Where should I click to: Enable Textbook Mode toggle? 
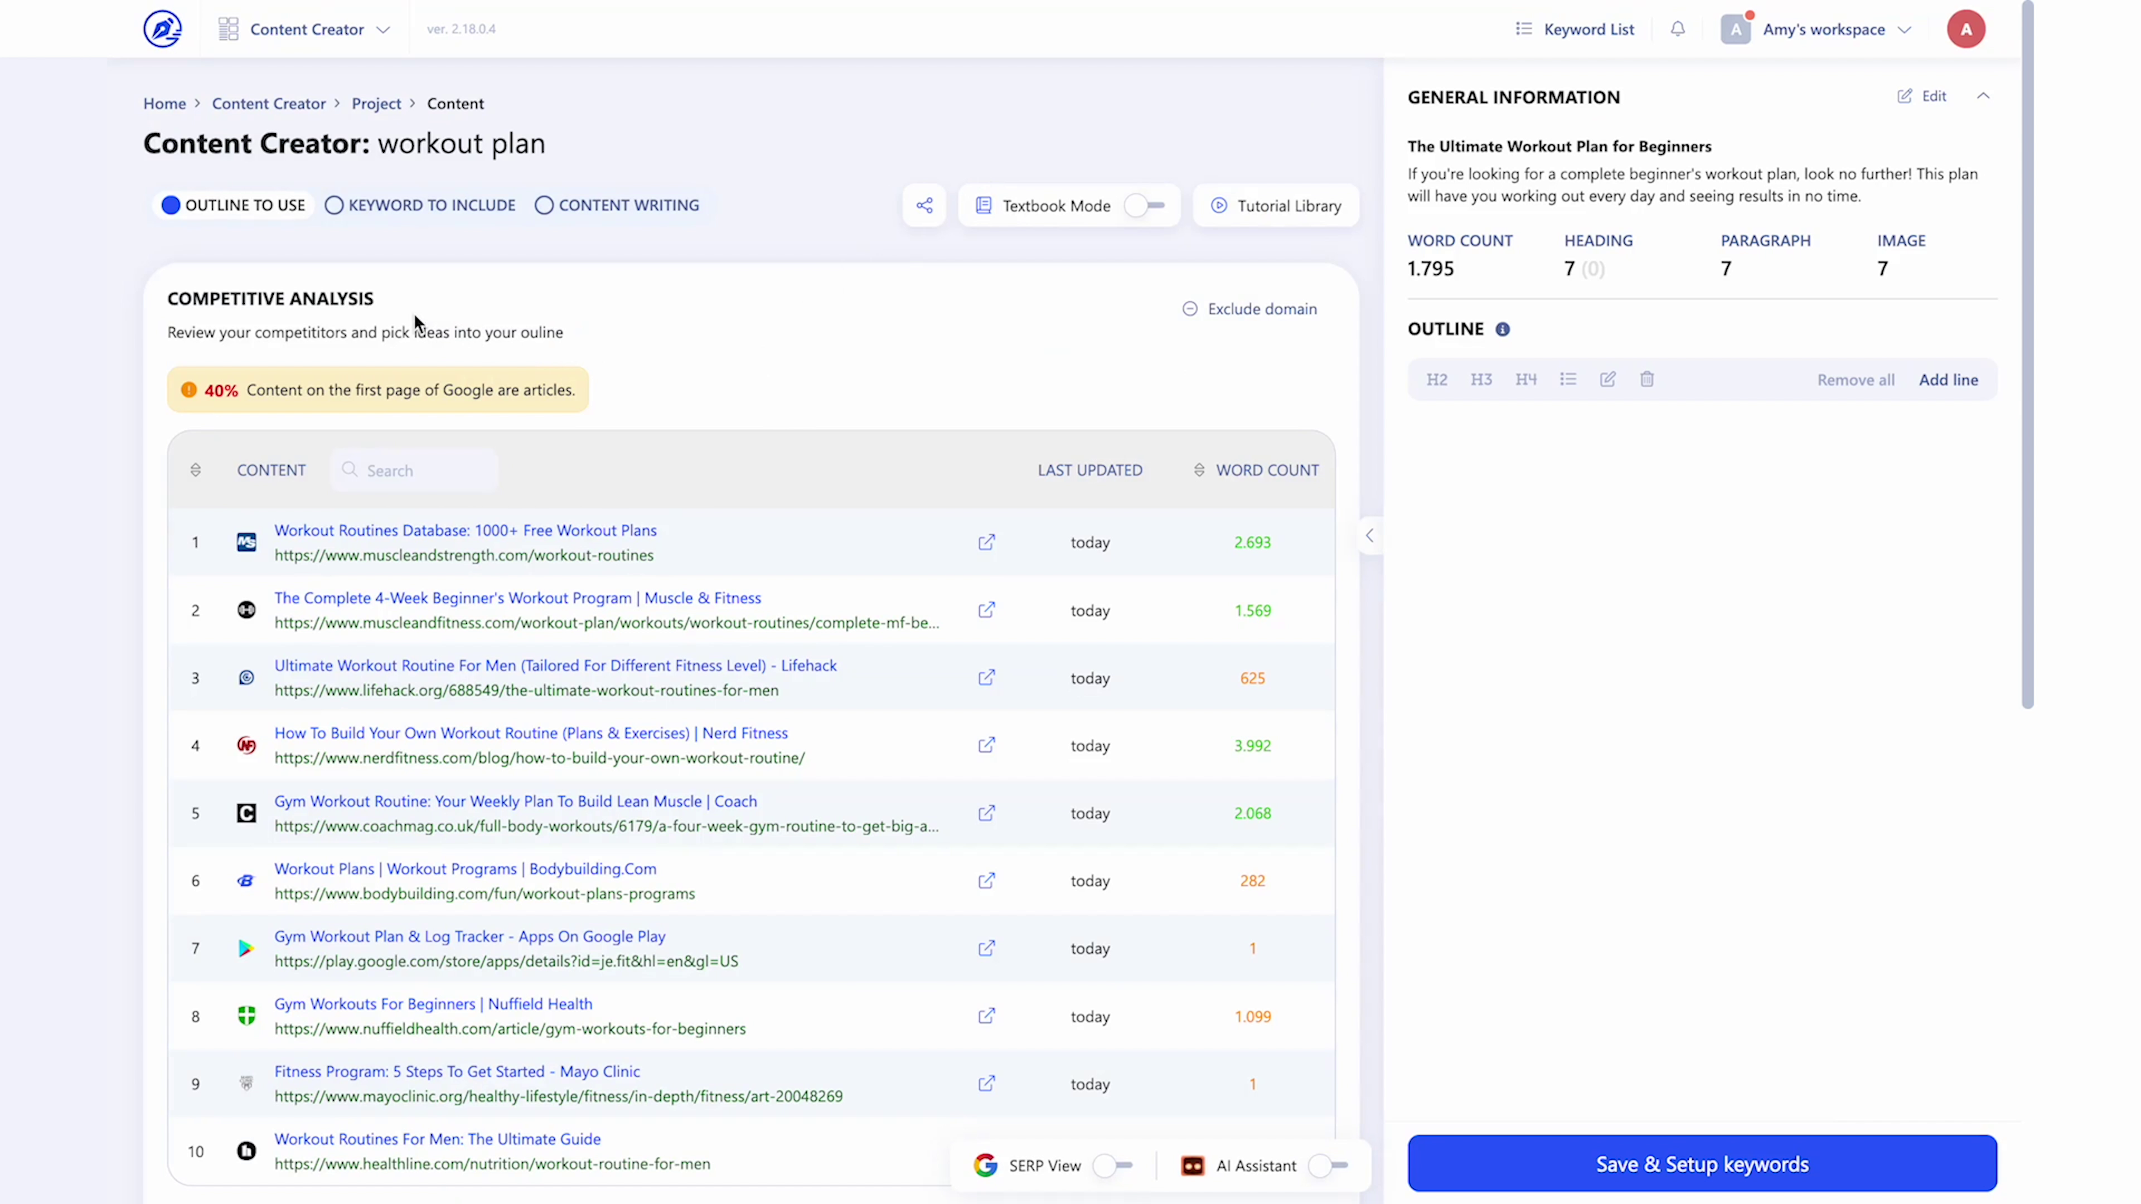[x=1143, y=205]
